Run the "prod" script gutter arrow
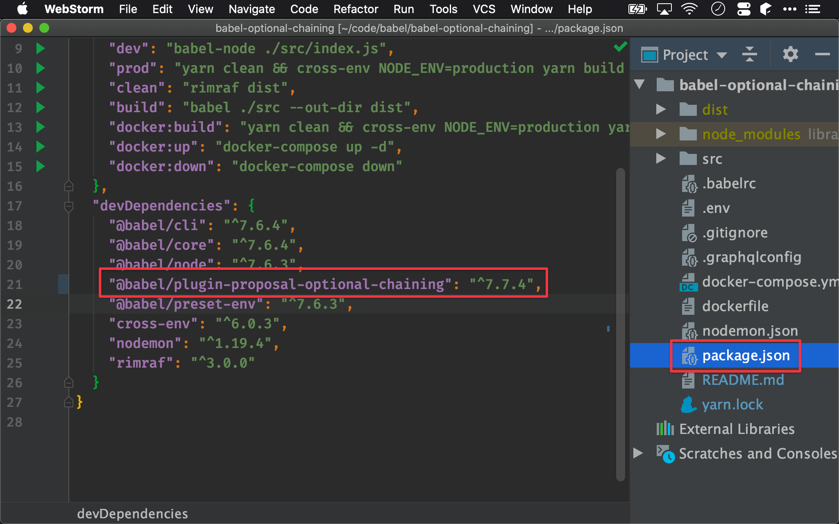This screenshot has height=524, width=839. click(x=40, y=68)
